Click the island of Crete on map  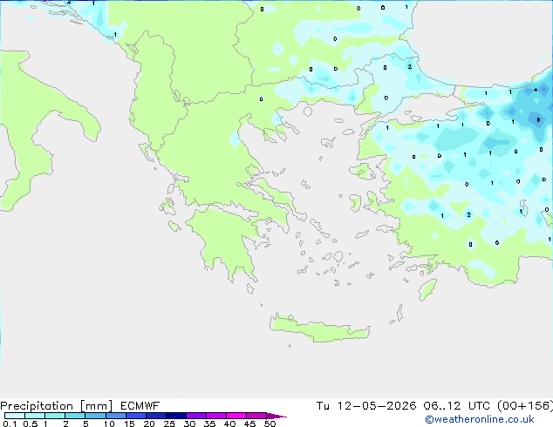coord(319,329)
